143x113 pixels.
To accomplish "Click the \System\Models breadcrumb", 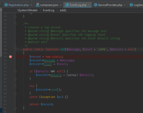I will coord(27,10).
